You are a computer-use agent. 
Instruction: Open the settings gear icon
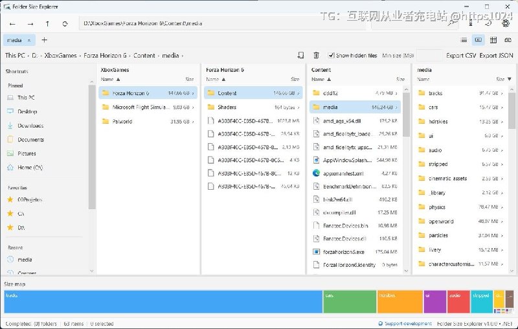[506, 23]
